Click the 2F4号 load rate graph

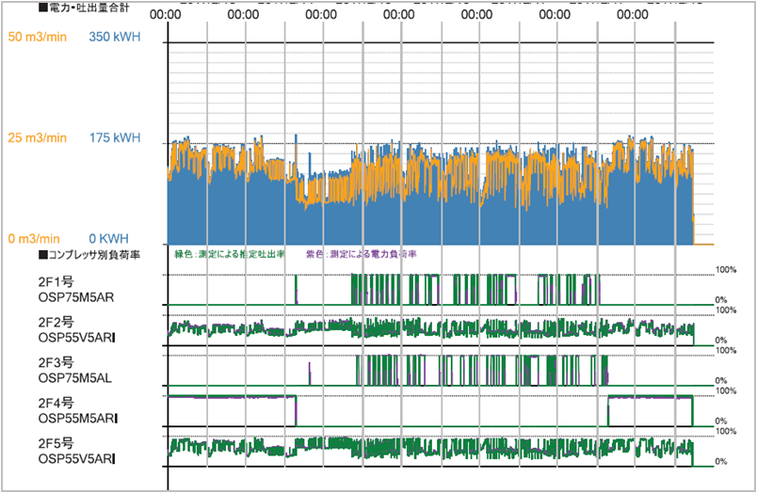[x=441, y=410]
